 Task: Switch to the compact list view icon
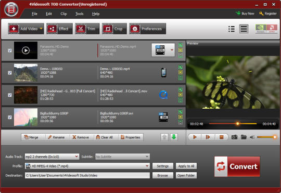(x=232, y=29)
